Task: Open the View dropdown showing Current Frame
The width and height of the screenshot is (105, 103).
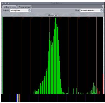Action: (x=91, y=10)
